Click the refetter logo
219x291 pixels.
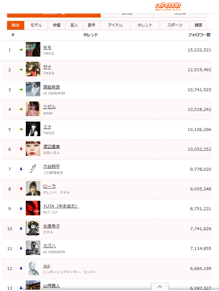[168, 6]
